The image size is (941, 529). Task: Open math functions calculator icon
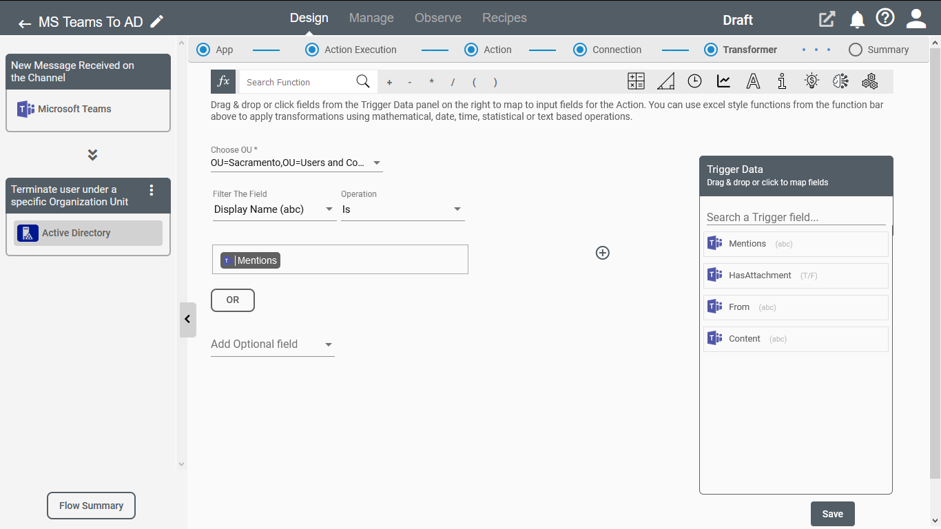click(636, 81)
